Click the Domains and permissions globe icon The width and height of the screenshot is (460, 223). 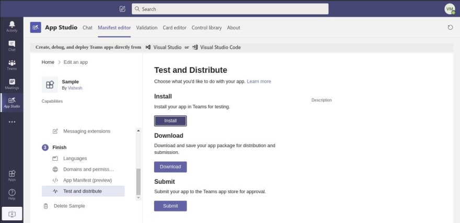click(55, 169)
